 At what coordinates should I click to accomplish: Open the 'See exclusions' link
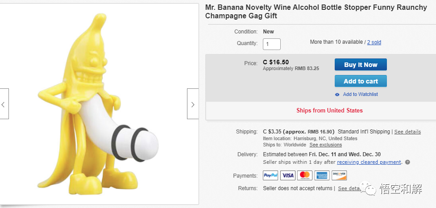[325, 145]
